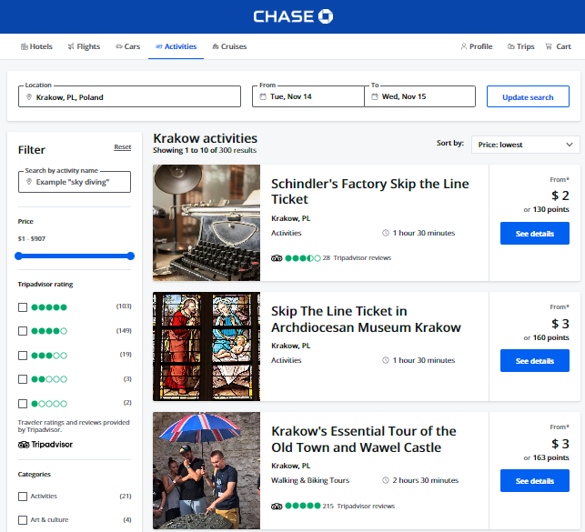The height and width of the screenshot is (532, 585).
Task: Click the Search by activity name field
Action: [x=75, y=182]
